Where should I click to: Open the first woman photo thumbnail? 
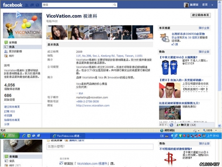pyautogui.click(x=57, y=33)
